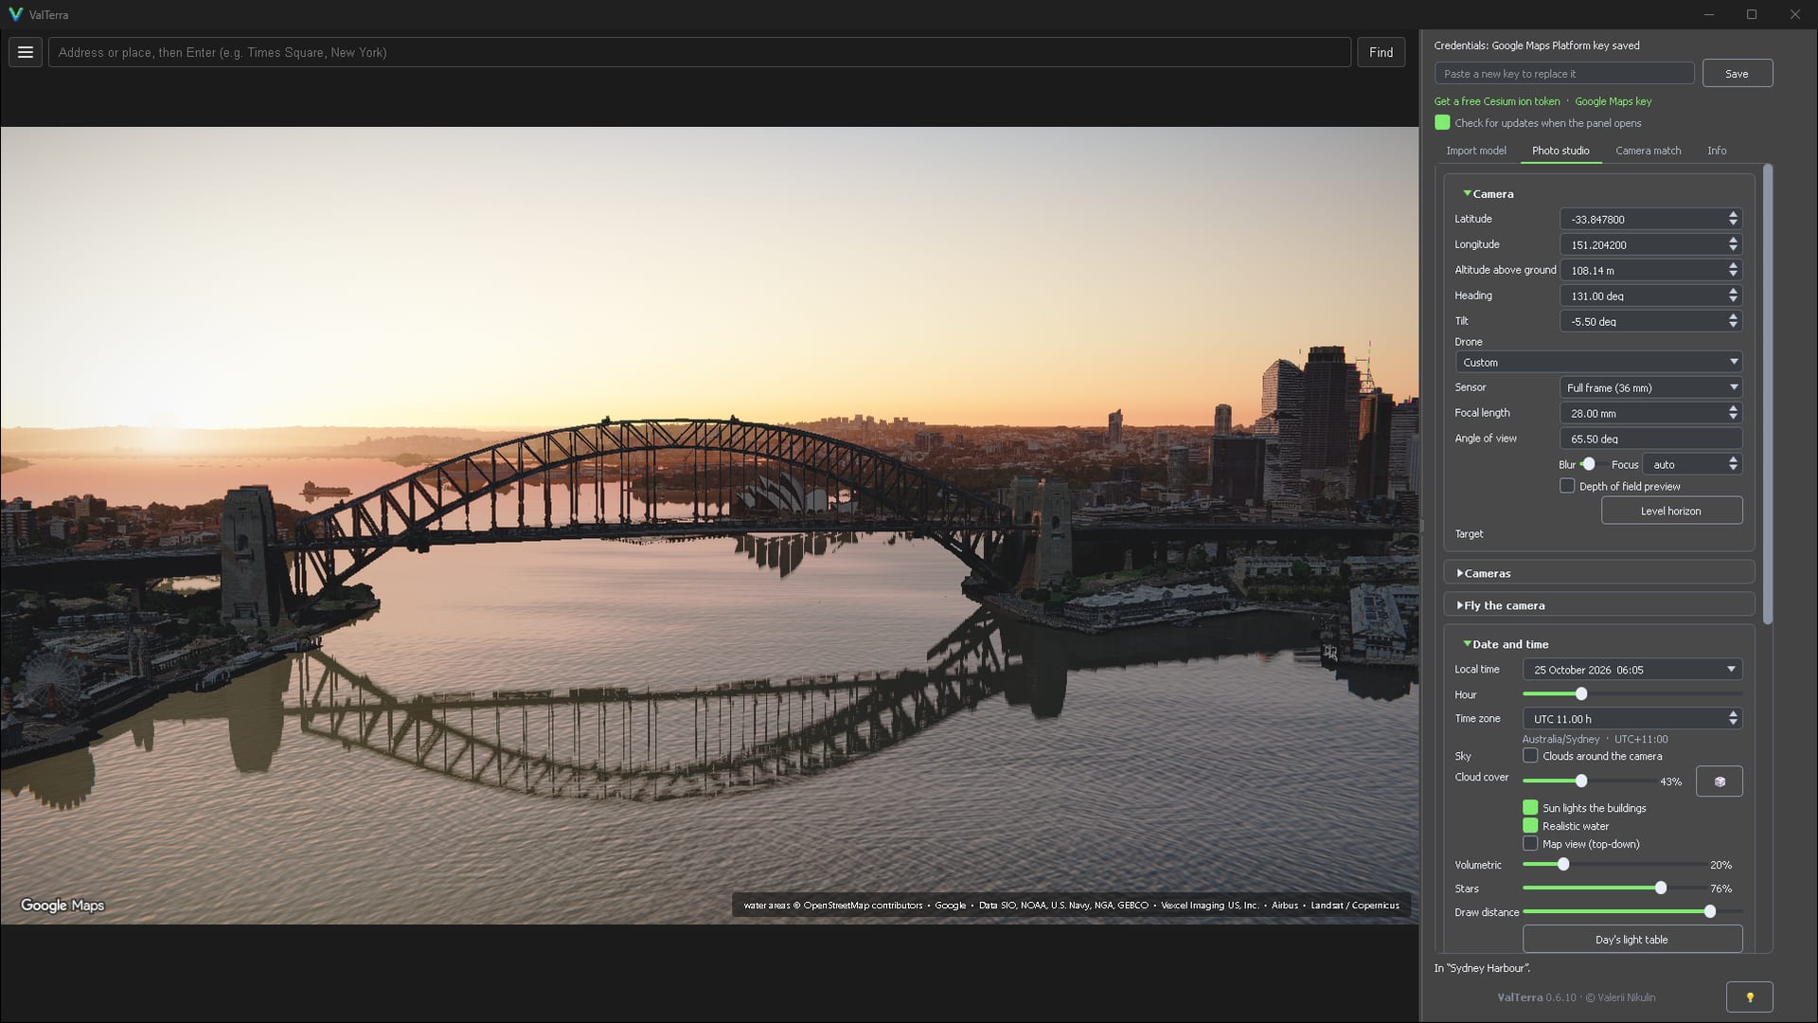The height and width of the screenshot is (1023, 1818).
Task: Enable Depth of field preview
Action: (x=1567, y=486)
